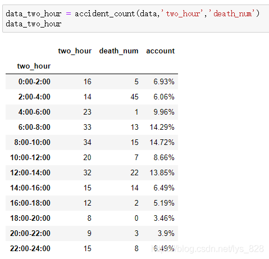The width and height of the screenshot is (269, 259).
Task: Select the 2:00-4:00 row label
Action: coord(34,97)
